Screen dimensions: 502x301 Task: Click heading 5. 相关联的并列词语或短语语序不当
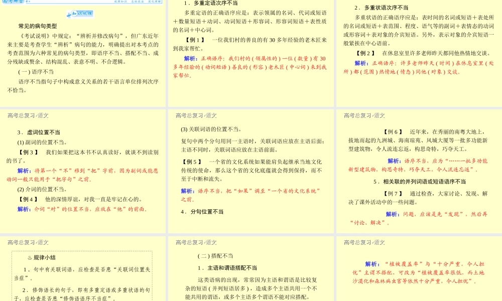[x=419, y=182]
